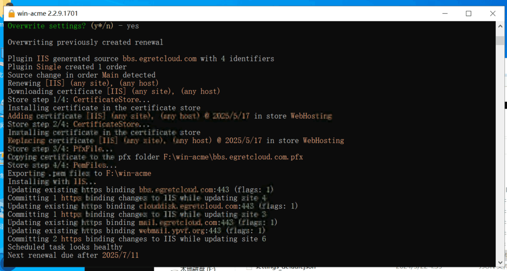
Task: Click "Scheduled task looks healthy" line
Action: (x=65, y=247)
